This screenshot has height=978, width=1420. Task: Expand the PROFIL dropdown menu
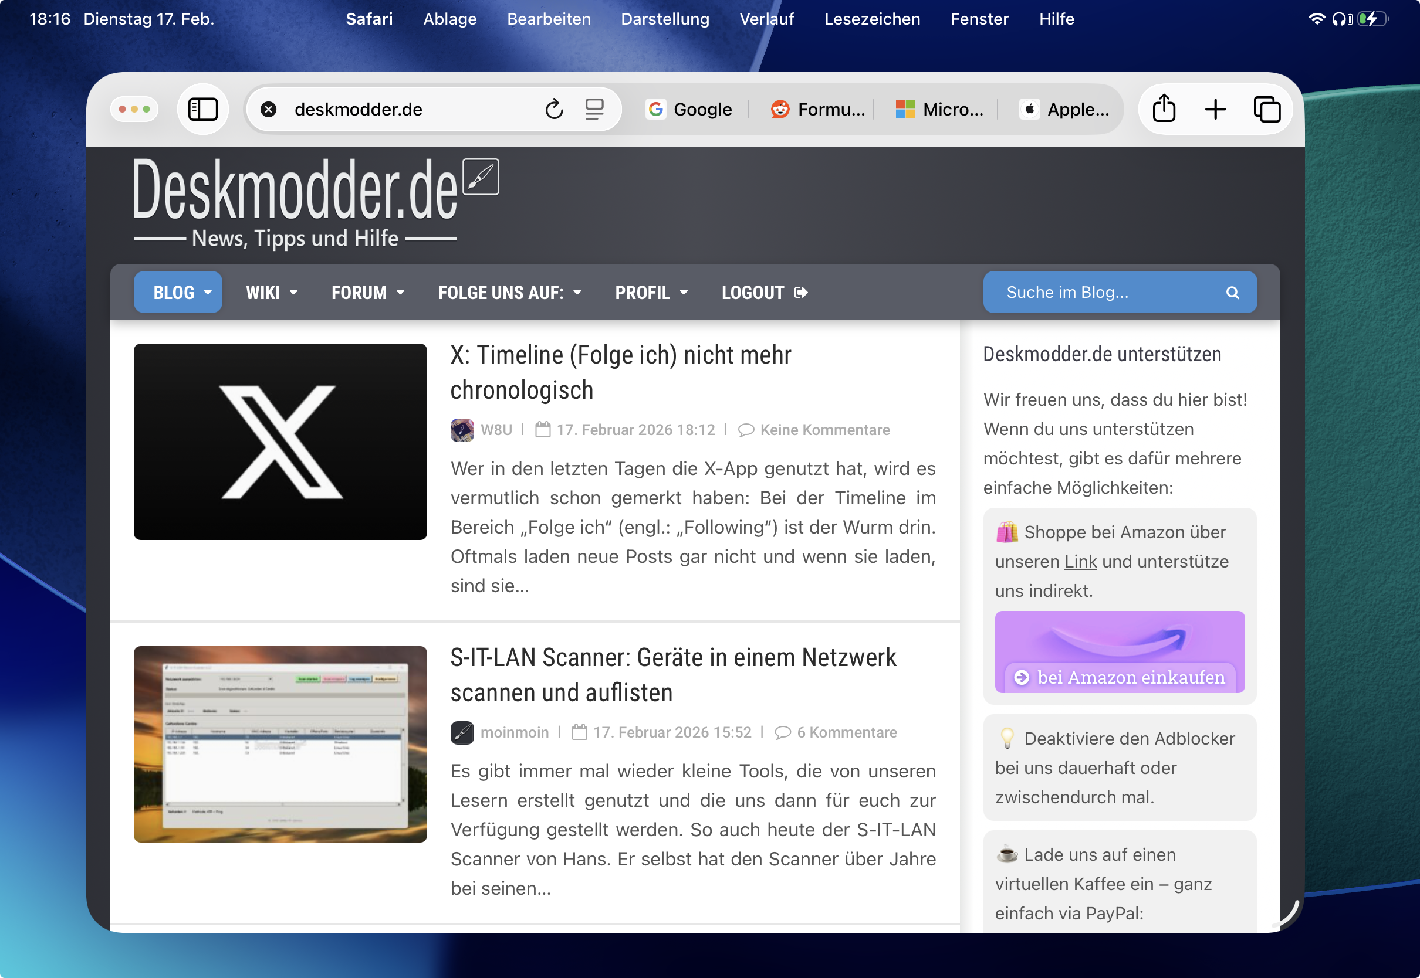click(651, 293)
